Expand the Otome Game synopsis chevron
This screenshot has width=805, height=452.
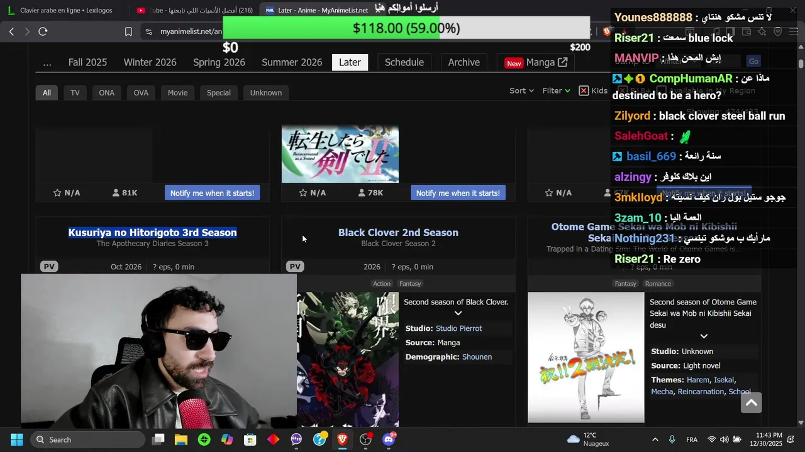704,336
